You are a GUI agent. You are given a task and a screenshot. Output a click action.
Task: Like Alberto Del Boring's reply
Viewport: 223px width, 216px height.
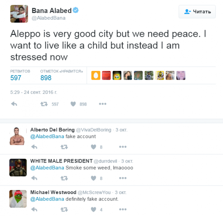[x=93, y=147]
